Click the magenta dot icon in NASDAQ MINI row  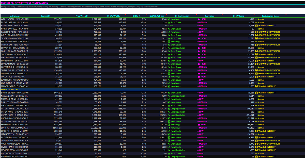(198, 96)
